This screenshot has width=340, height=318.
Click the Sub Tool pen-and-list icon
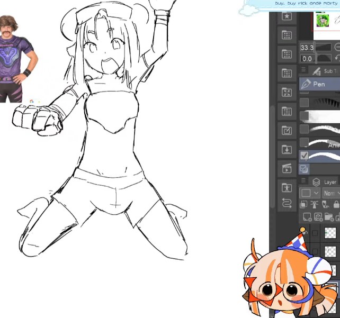[x=317, y=71]
